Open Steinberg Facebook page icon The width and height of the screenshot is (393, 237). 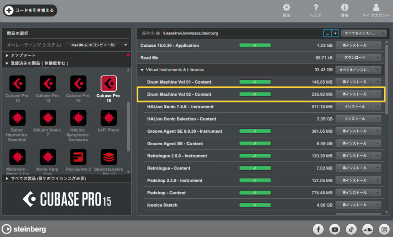coord(318,229)
